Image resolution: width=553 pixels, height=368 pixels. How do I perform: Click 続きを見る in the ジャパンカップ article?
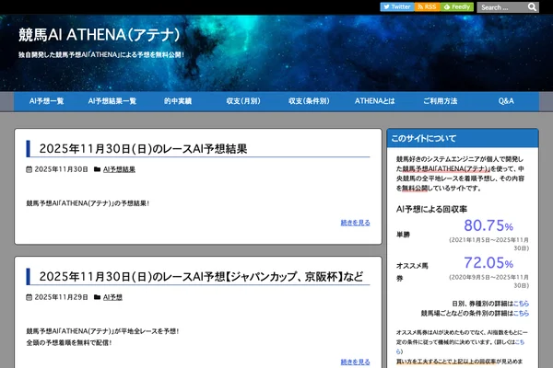(x=355, y=362)
